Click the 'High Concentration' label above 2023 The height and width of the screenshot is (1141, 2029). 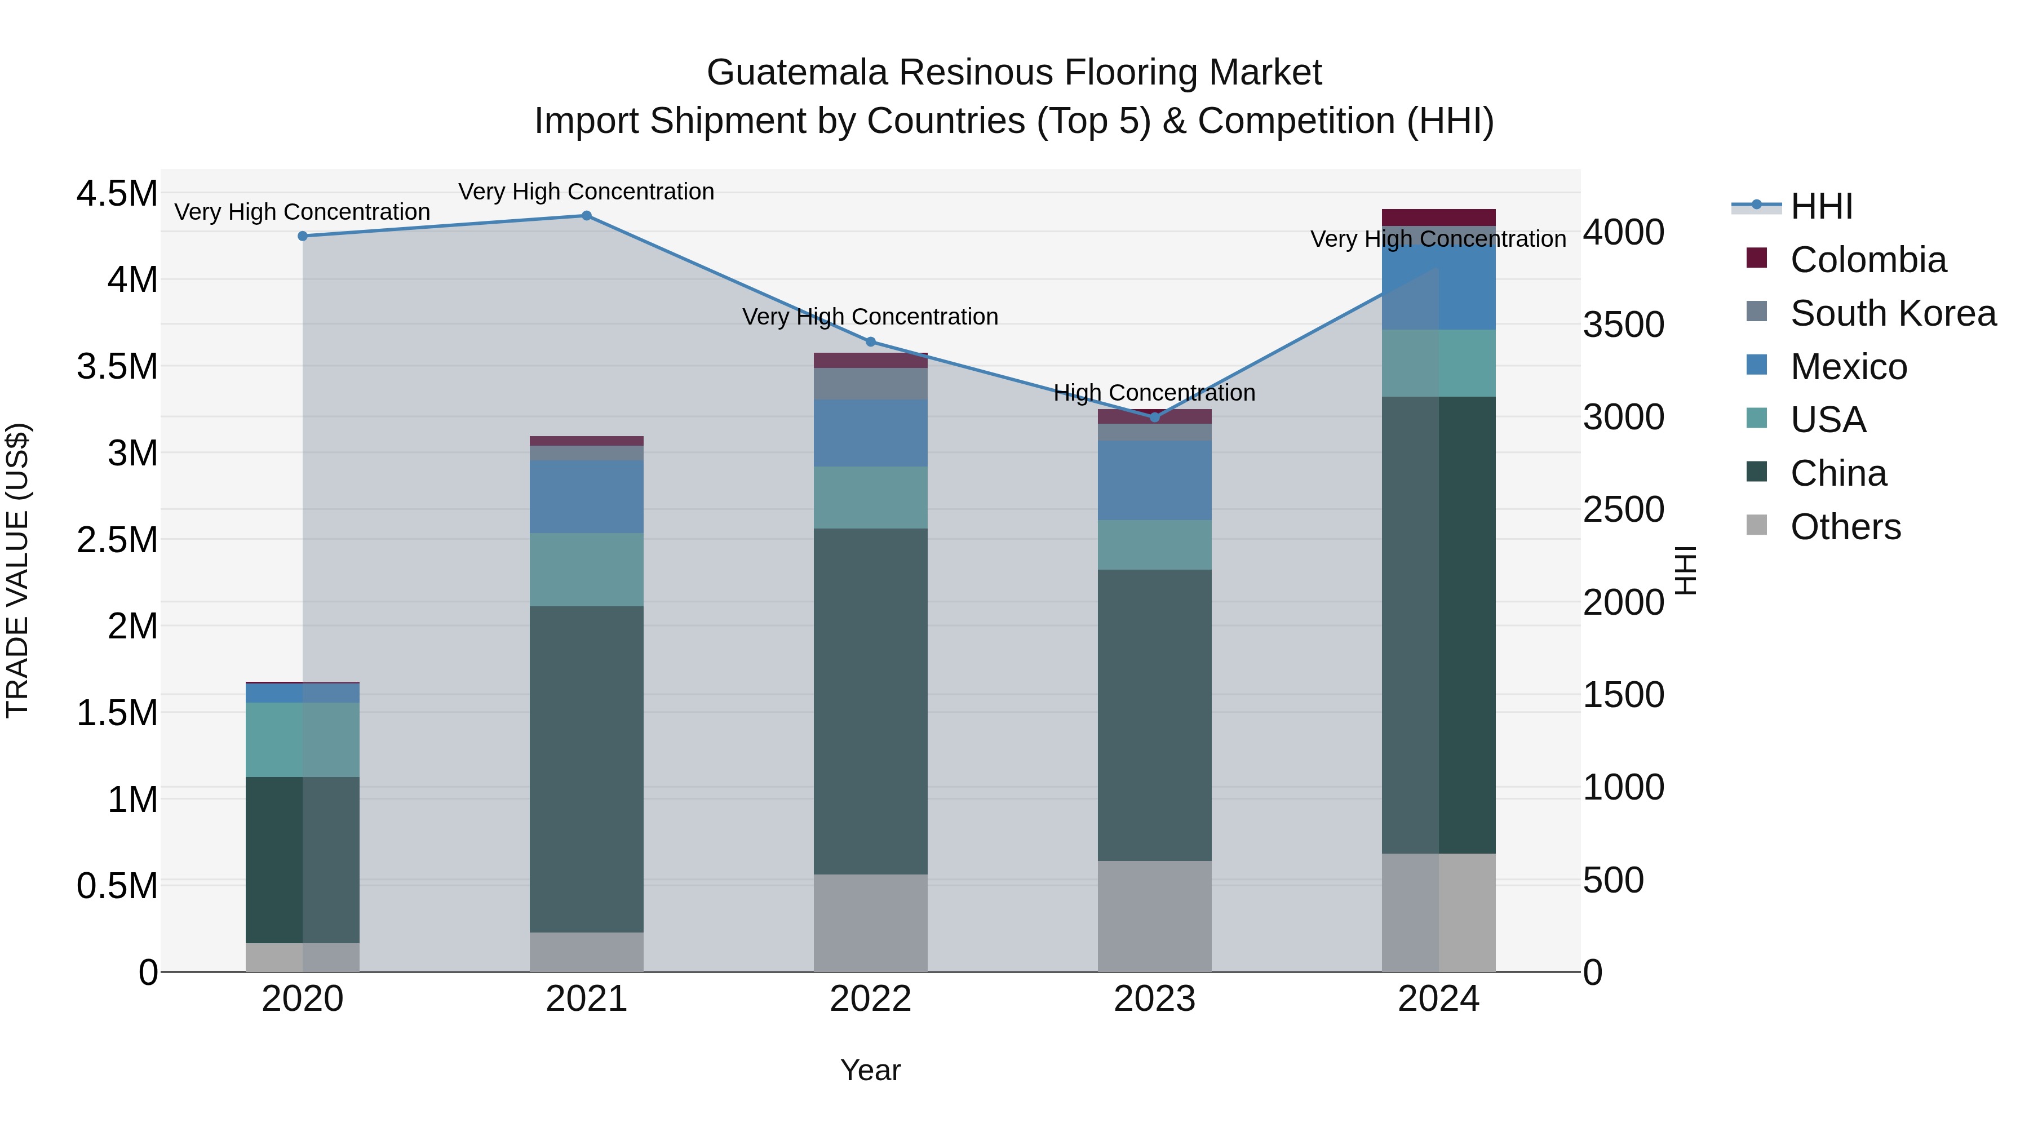pyautogui.click(x=1155, y=392)
